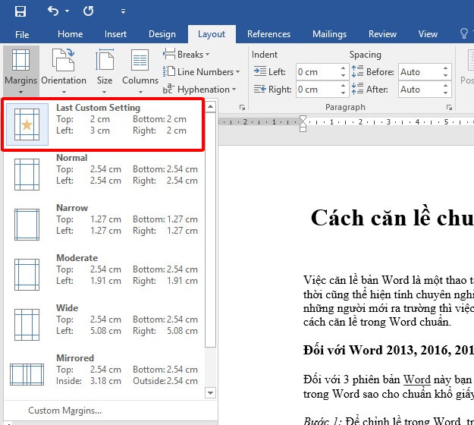This screenshot has width=474, height=425.
Task: Open the page Size options
Action: pyautogui.click(x=105, y=70)
